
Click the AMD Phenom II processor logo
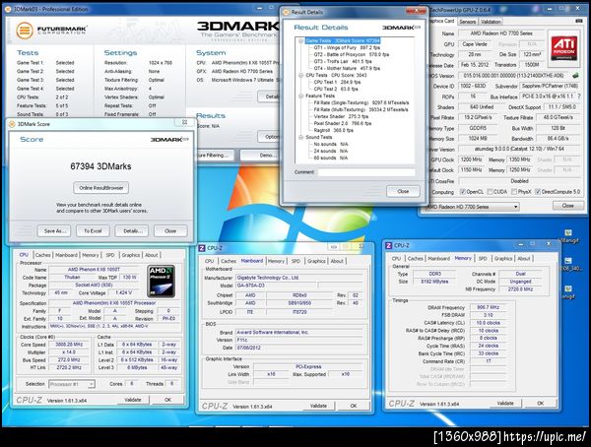(x=161, y=282)
